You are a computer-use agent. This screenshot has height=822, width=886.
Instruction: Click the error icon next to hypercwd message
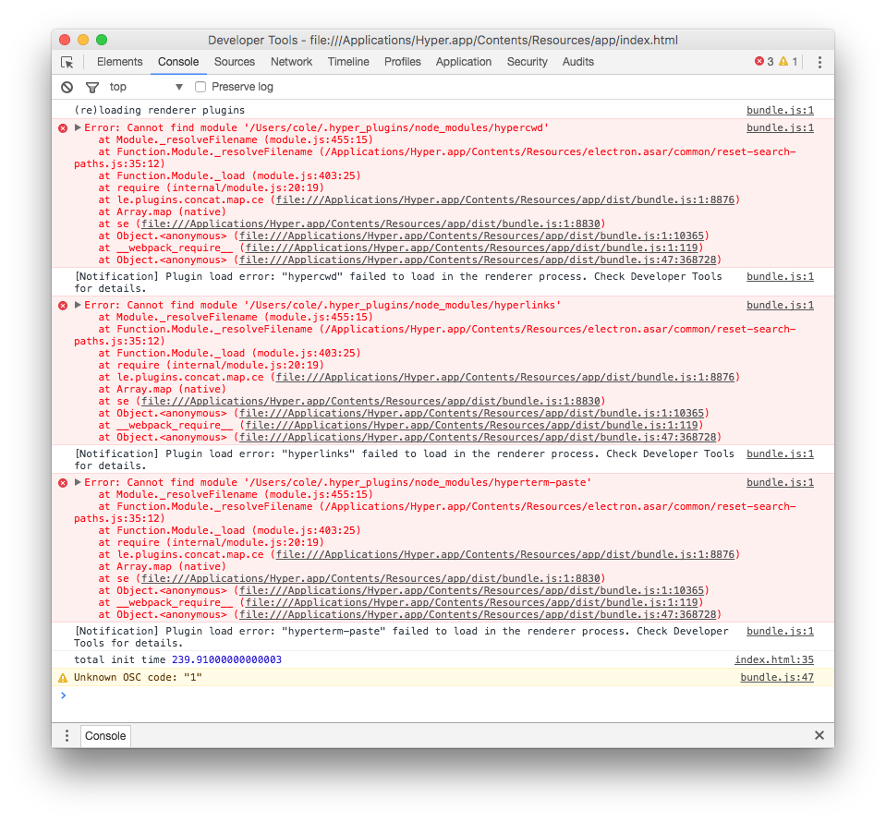(x=62, y=127)
